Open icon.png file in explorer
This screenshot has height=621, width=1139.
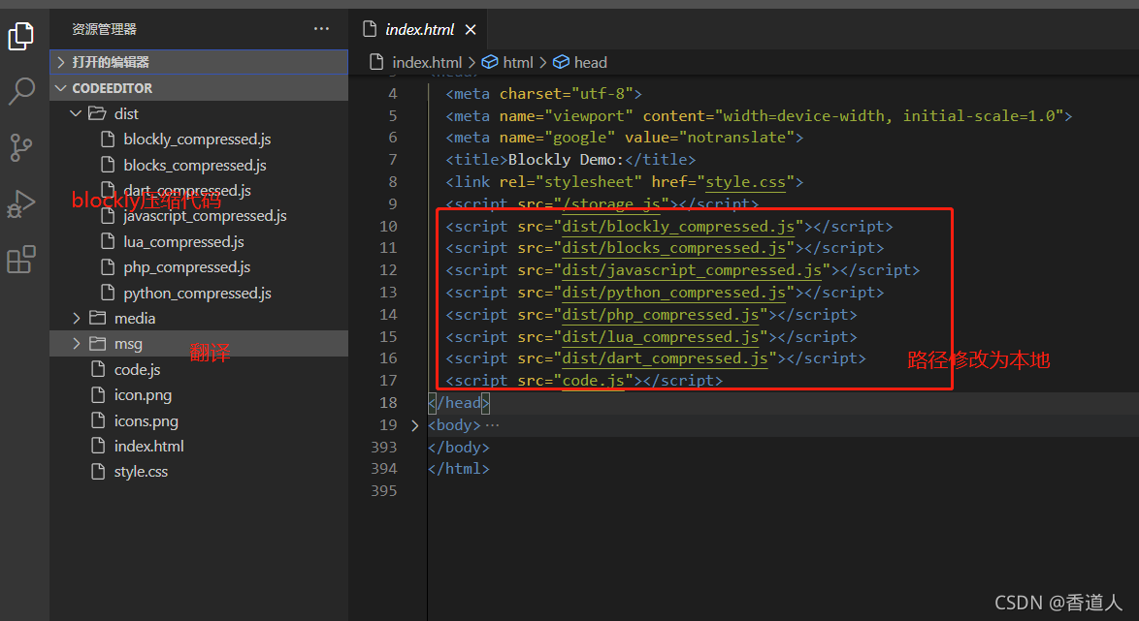(x=143, y=395)
